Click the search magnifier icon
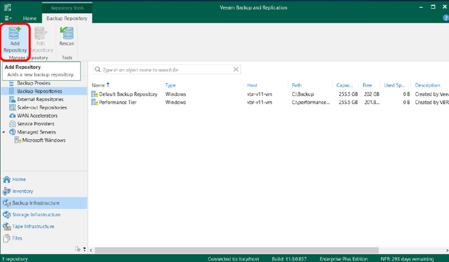This screenshot has width=449, height=262. point(97,69)
